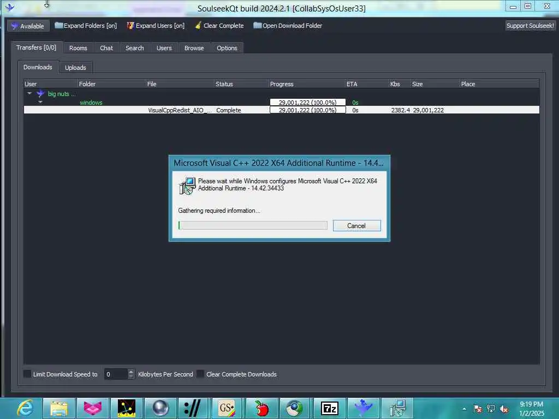Screen dimensions: 559x419
Task: Sort by the Size column header
Action: pos(435,84)
